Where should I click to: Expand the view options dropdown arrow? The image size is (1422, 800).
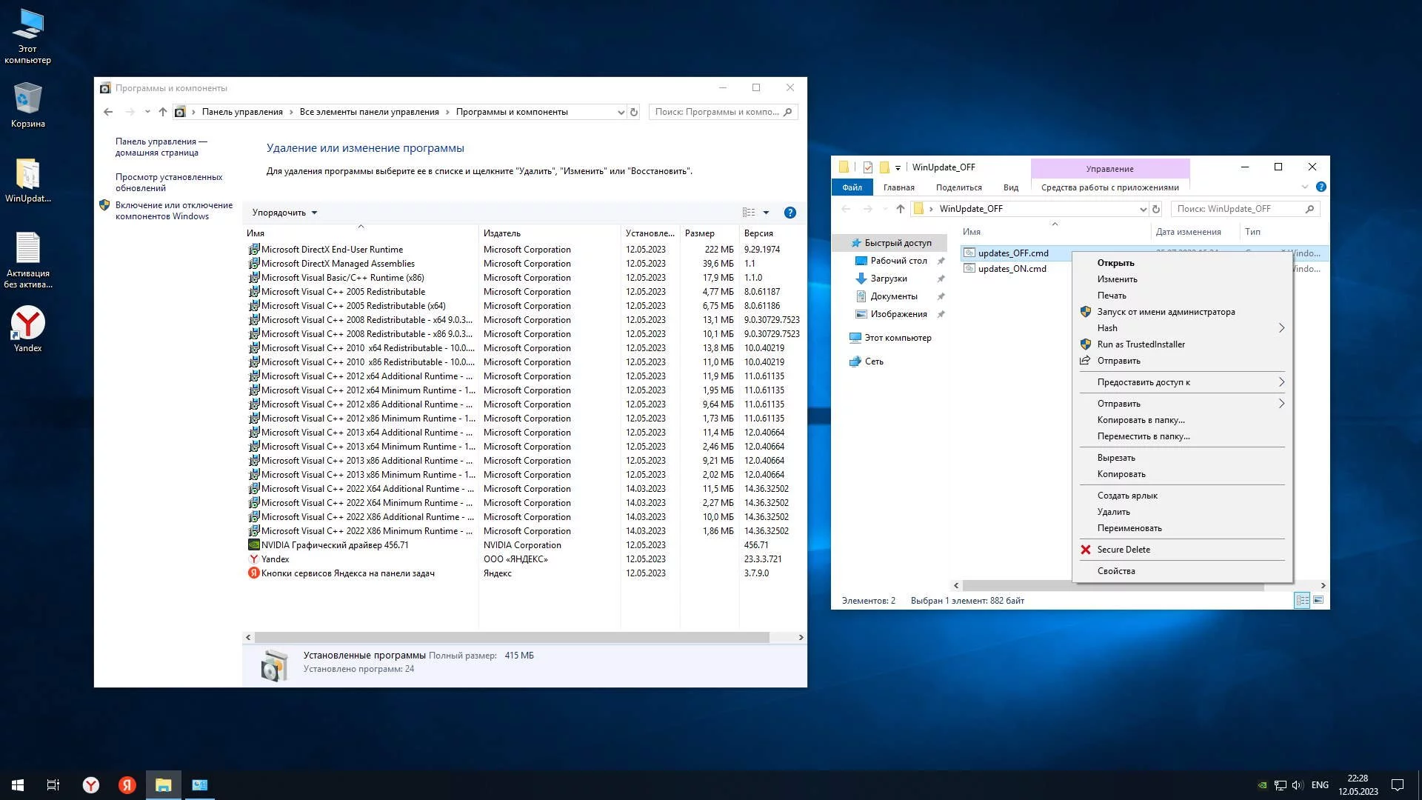(766, 213)
